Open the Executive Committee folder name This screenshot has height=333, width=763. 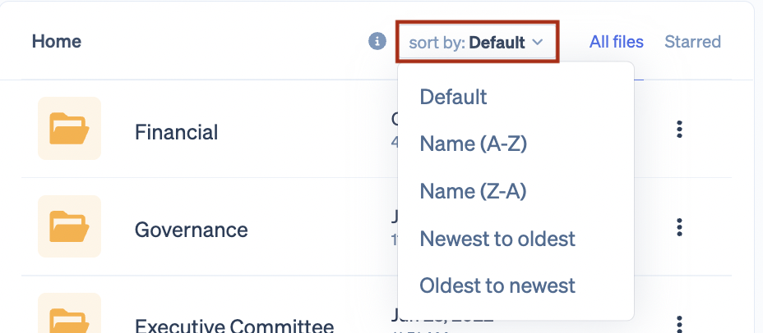pyautogui.click(x=234, y=326)
